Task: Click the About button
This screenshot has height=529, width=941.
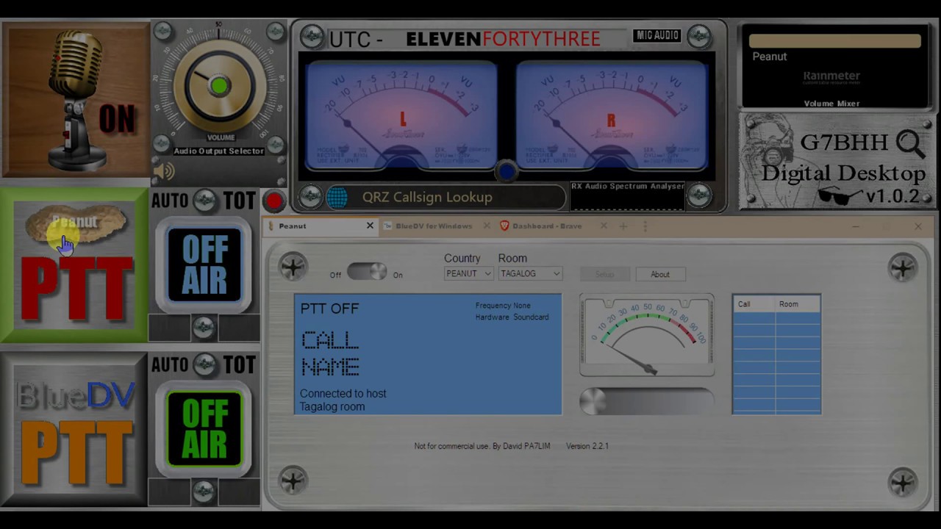Action: click(x=660, y=274)
